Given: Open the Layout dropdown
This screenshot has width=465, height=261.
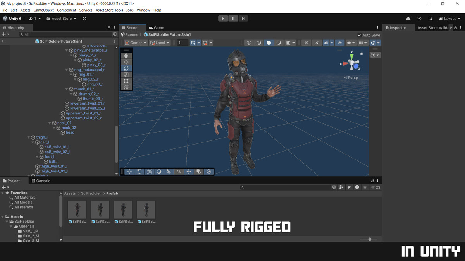Looking at the screenshot, I should [449, 19].
